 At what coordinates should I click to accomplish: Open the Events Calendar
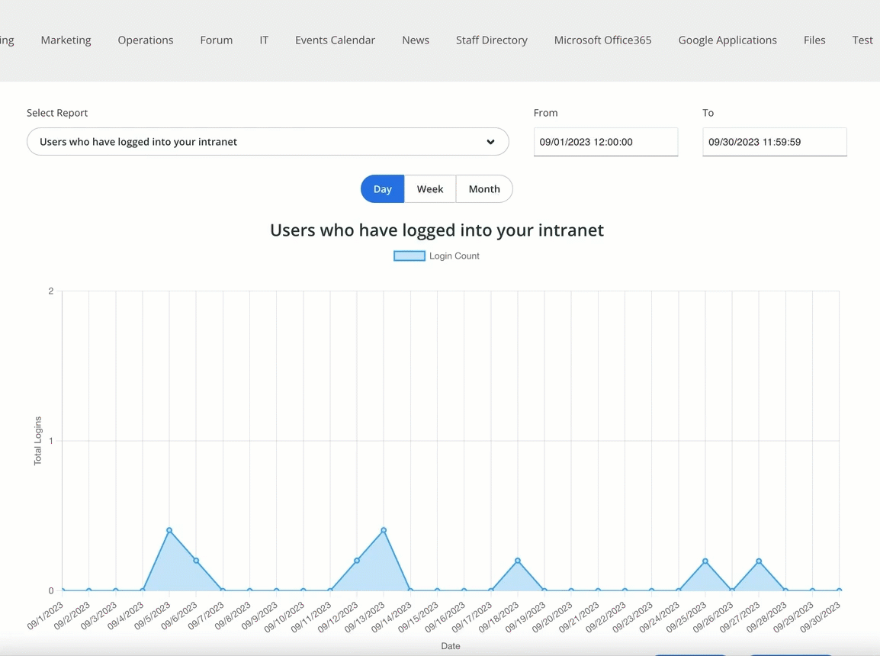coord(335,40)
